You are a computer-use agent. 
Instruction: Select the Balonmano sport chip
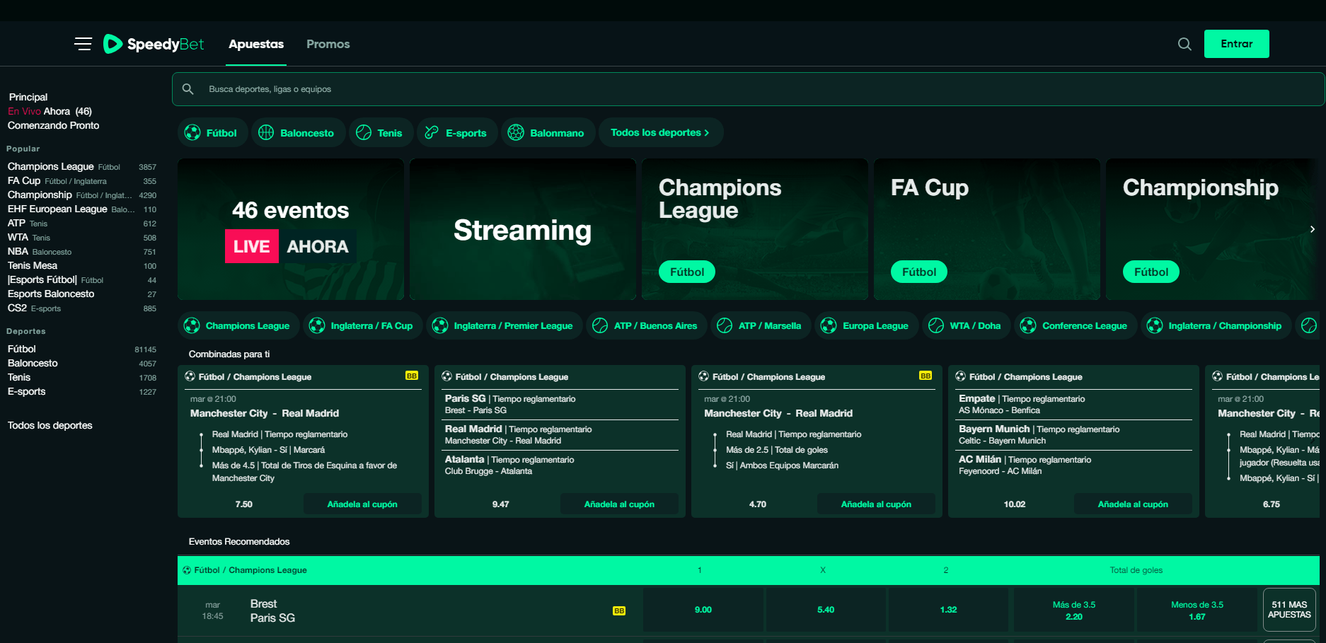(548, 133)
